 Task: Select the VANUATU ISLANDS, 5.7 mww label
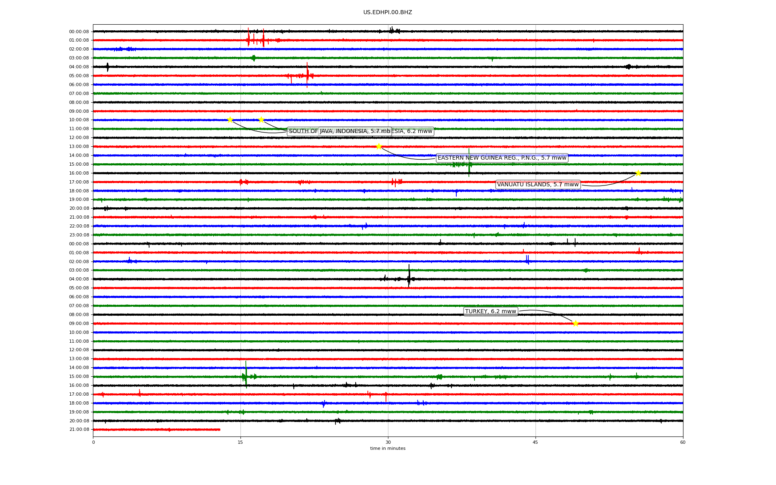click(538, 185)
